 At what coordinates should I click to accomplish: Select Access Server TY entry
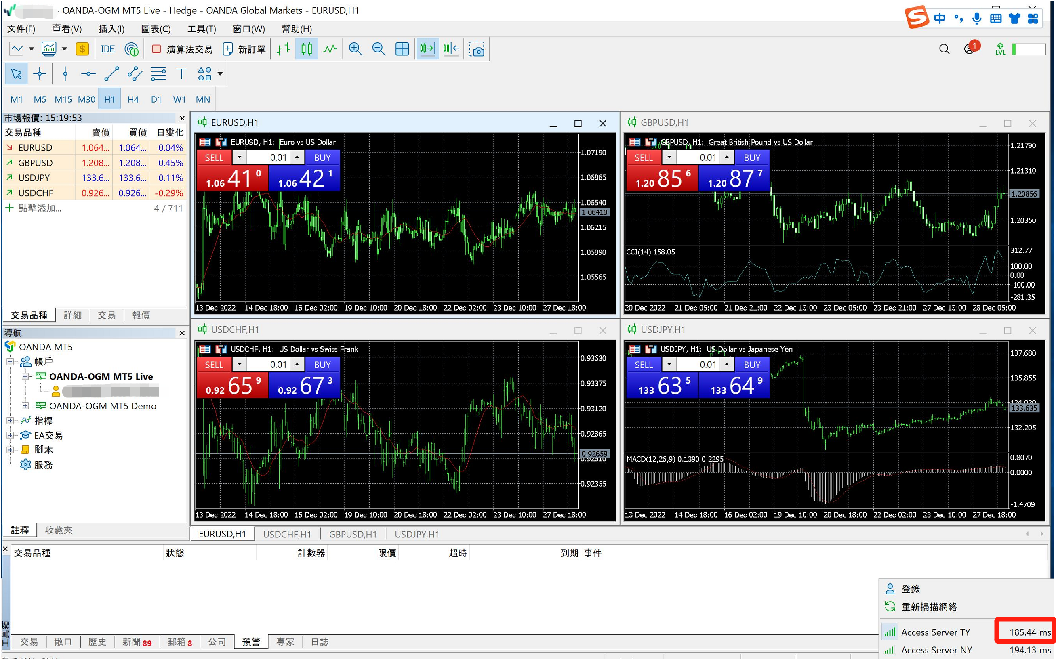tap(967, 632)
